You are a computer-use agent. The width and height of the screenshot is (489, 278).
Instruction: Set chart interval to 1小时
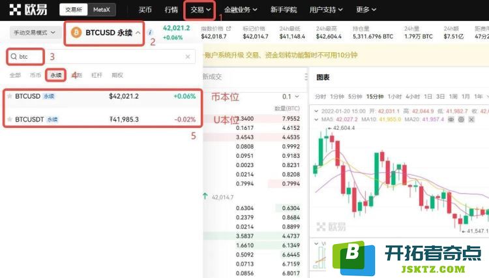pyautogui.click(x=394, y=97)
